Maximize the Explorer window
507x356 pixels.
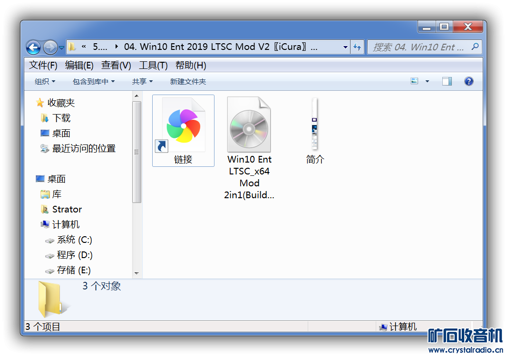444,27
